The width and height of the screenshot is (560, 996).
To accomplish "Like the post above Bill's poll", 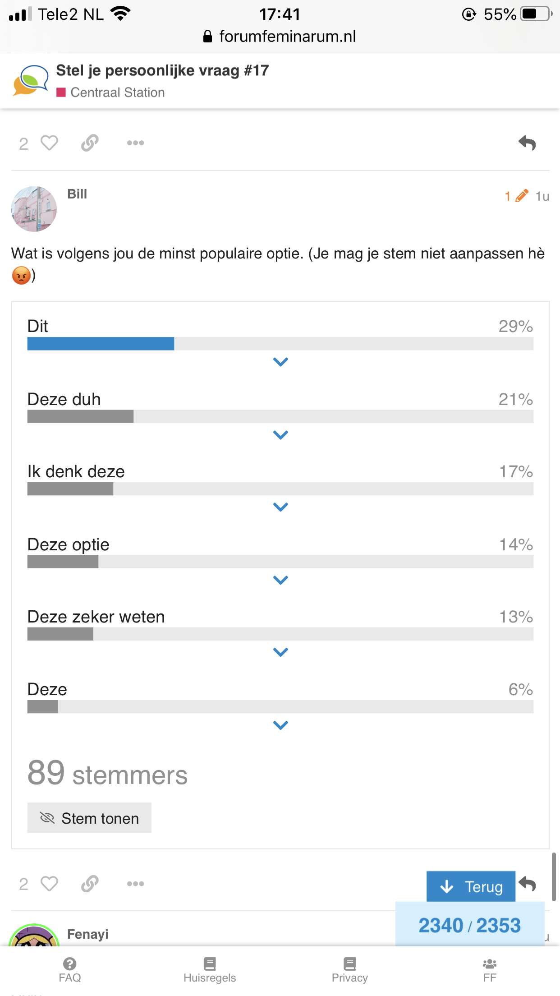I will click(x=49, y=143).
